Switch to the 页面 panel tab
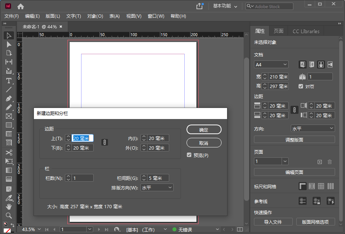 point(279,31)
